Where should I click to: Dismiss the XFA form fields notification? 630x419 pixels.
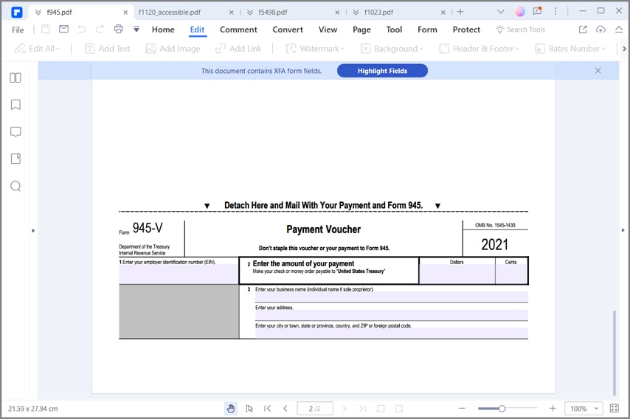pyautogui.click(x=598, y=71)
